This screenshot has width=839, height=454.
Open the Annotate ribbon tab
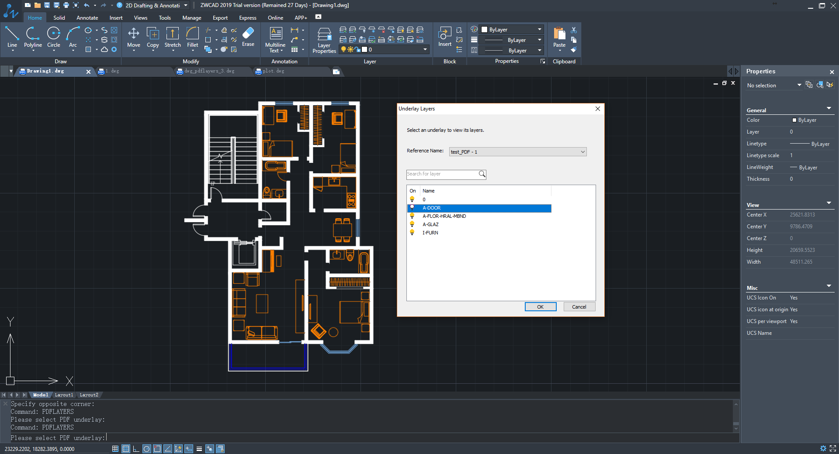[87, 18]
